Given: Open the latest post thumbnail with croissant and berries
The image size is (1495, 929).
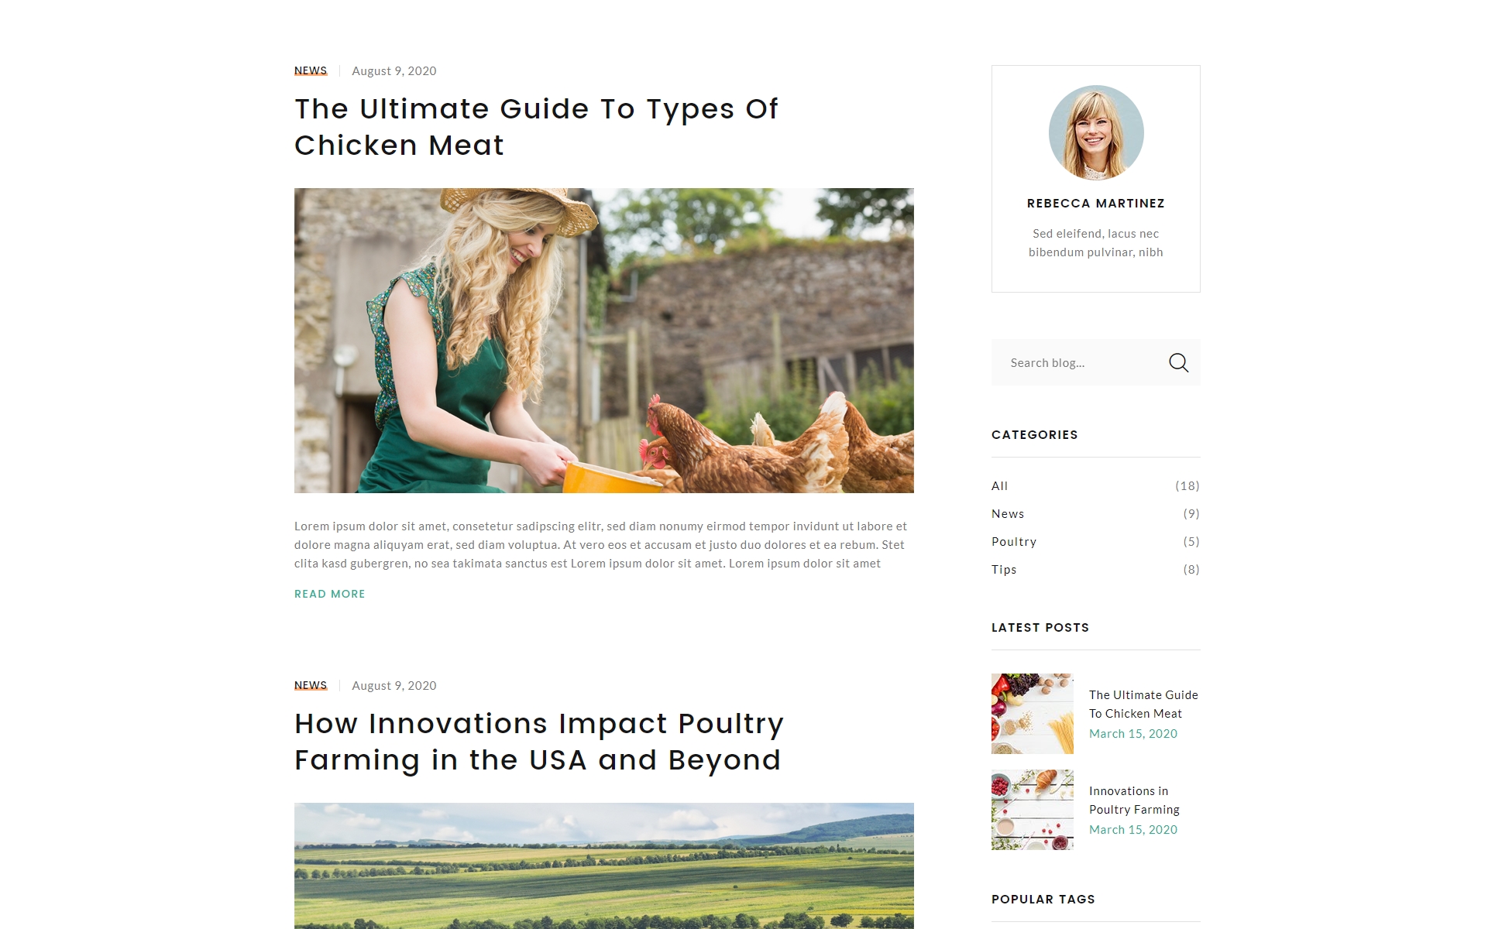Looking at the screenshot, I should tap(1033, 810).
